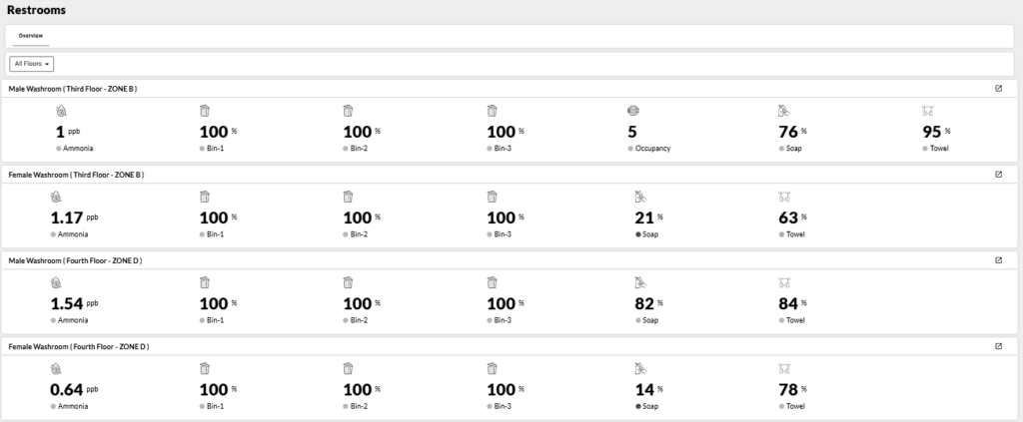Open Female Washroom Fourth Floor external link icon
Image resolution: width=1023 pixels, height=422 pixels.
998,345
